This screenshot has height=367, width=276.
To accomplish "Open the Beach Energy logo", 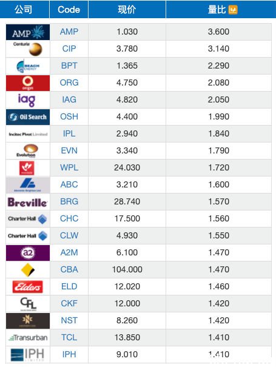I will [28, 66].
